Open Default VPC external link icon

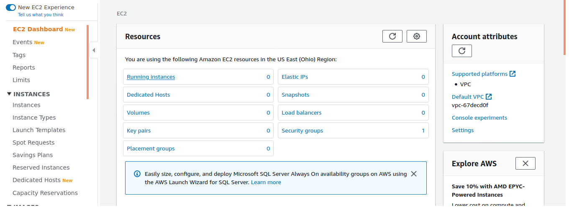coord(489,97)
